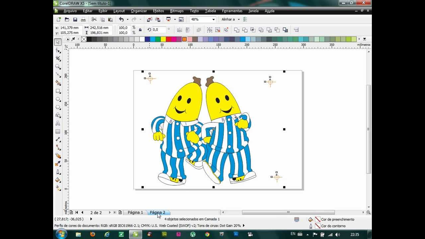The height and width of the screenshot is (239, 425).
Task: Select the Outline Pen tool
Action: click(58, 172)
